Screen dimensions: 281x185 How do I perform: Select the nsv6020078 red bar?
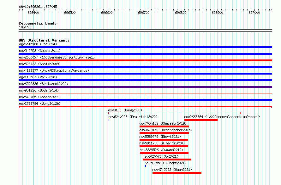tap(167, 160)
